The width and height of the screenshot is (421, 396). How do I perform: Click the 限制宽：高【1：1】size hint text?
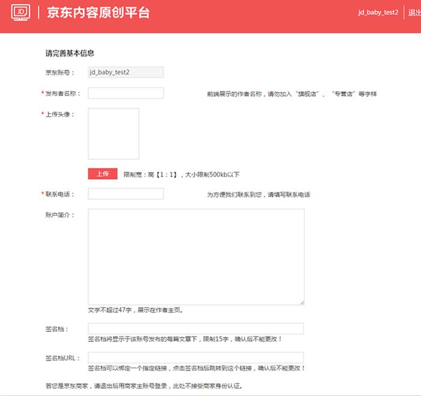[182, 175]
